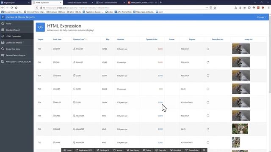Open Home in the developer toolbar
The width and height of the screenshot is (271, 152).
click(x=67, y=150)
